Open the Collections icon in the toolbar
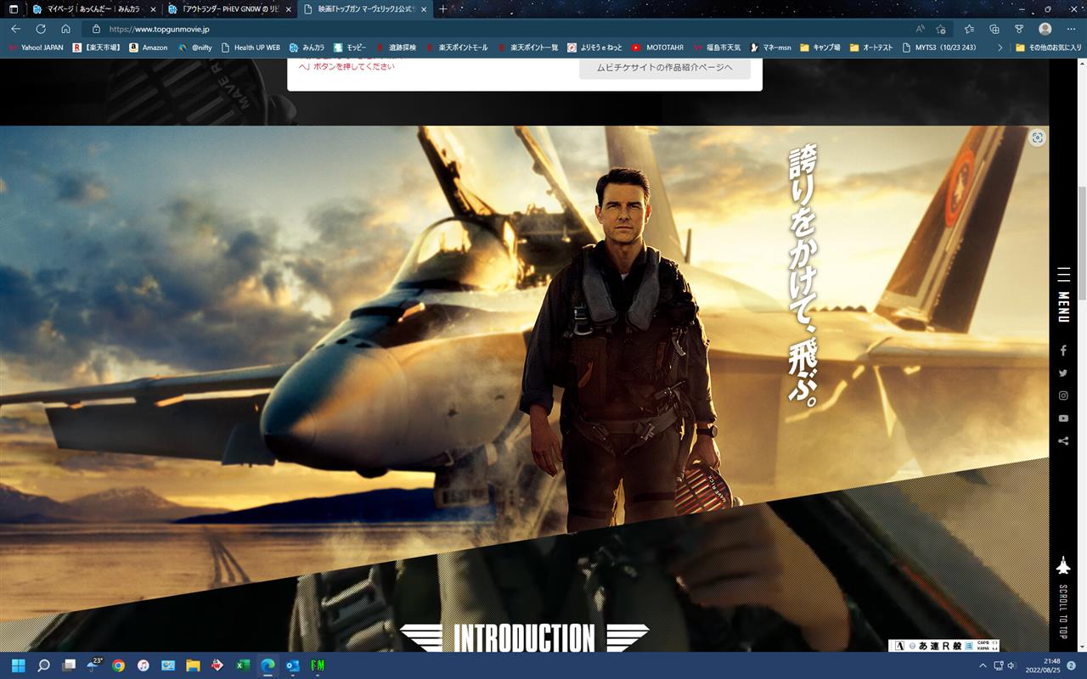 coord(994,29)
